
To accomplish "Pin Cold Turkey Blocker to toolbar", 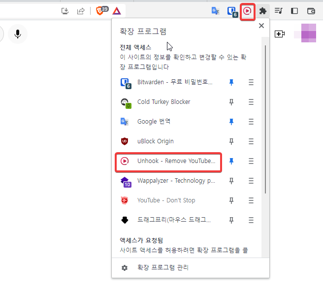I will [x=231, y=102].
